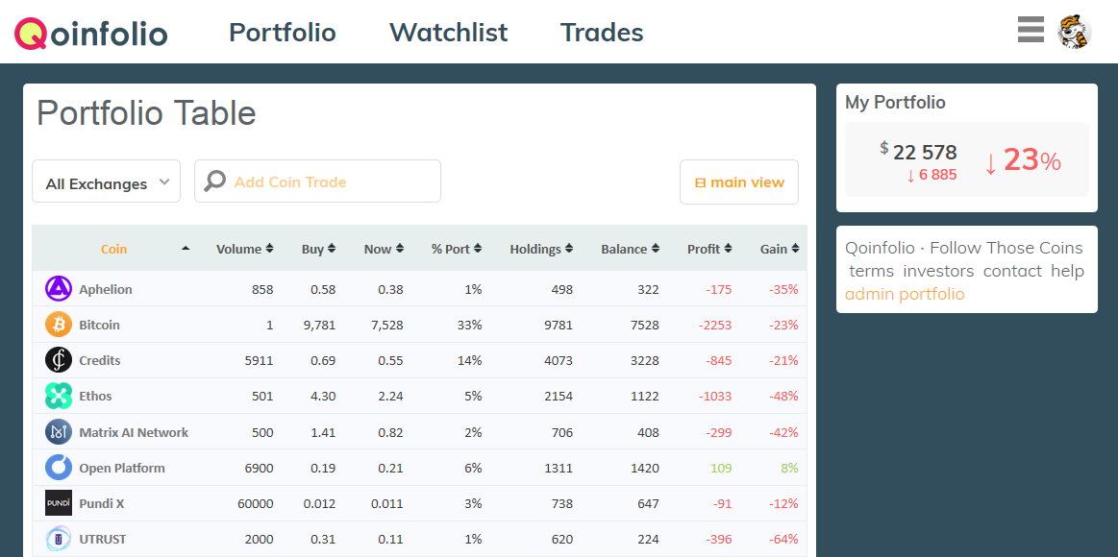Click the Ethos coin icon
1118x557 pixels.
(x=59, y=396)
